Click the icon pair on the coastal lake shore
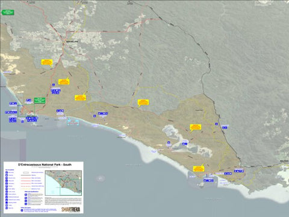The width and height of the screenshot is (289, 217). (185, 143)
